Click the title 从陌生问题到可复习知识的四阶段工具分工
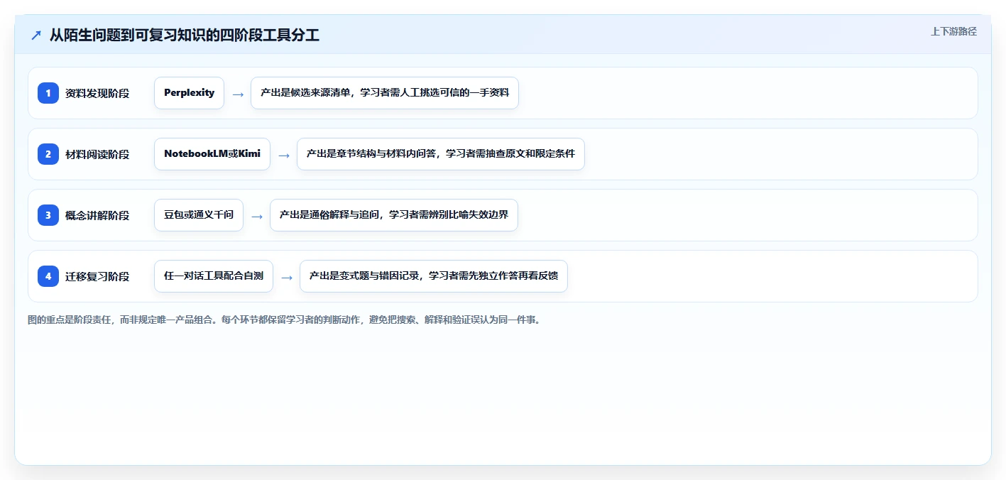The height and width of the screenshot is (480, 1006). 185,35
